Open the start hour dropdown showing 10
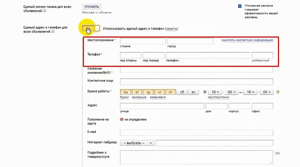 click(215, 92)
